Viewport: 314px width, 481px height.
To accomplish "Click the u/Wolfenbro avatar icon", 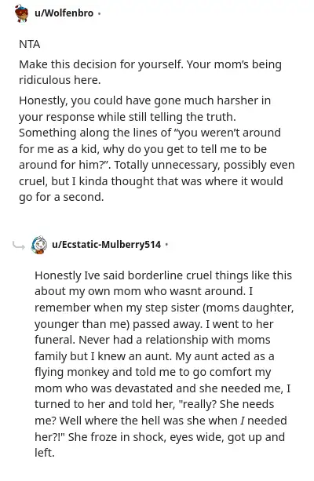I will click(x=21, y=13).
